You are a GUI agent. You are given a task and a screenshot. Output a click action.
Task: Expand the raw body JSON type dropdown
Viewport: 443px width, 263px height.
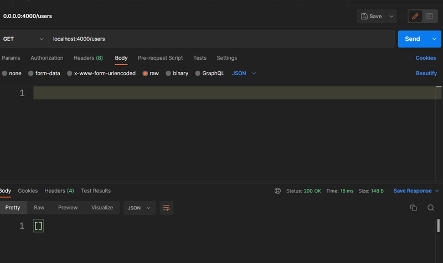click(x=244, y=73)
